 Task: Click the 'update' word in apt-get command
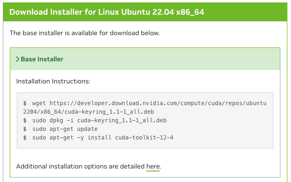point(87,129)
